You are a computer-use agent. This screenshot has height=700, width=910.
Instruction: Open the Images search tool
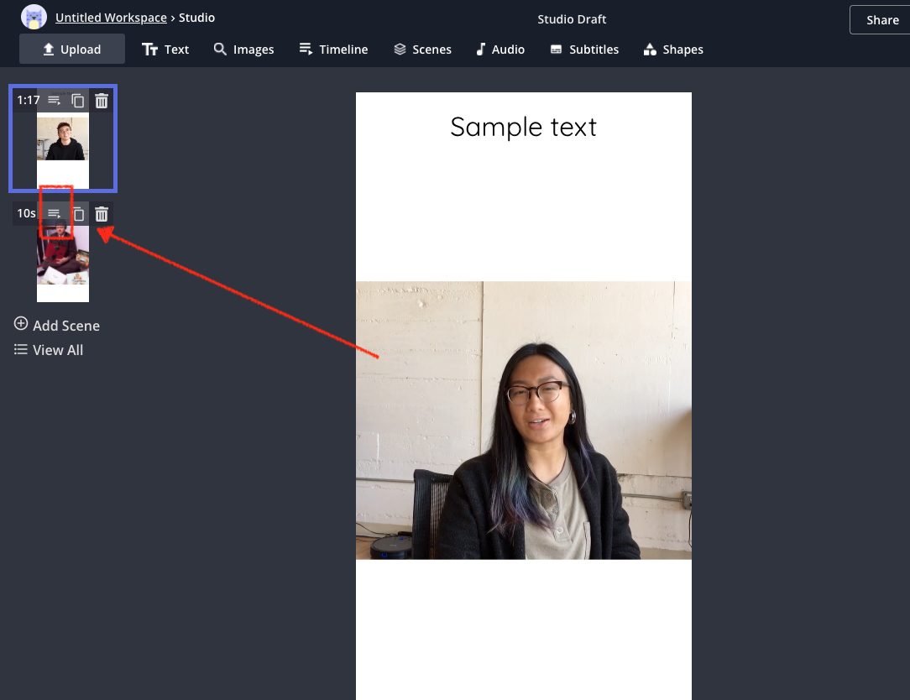click(x=243, y=50)
